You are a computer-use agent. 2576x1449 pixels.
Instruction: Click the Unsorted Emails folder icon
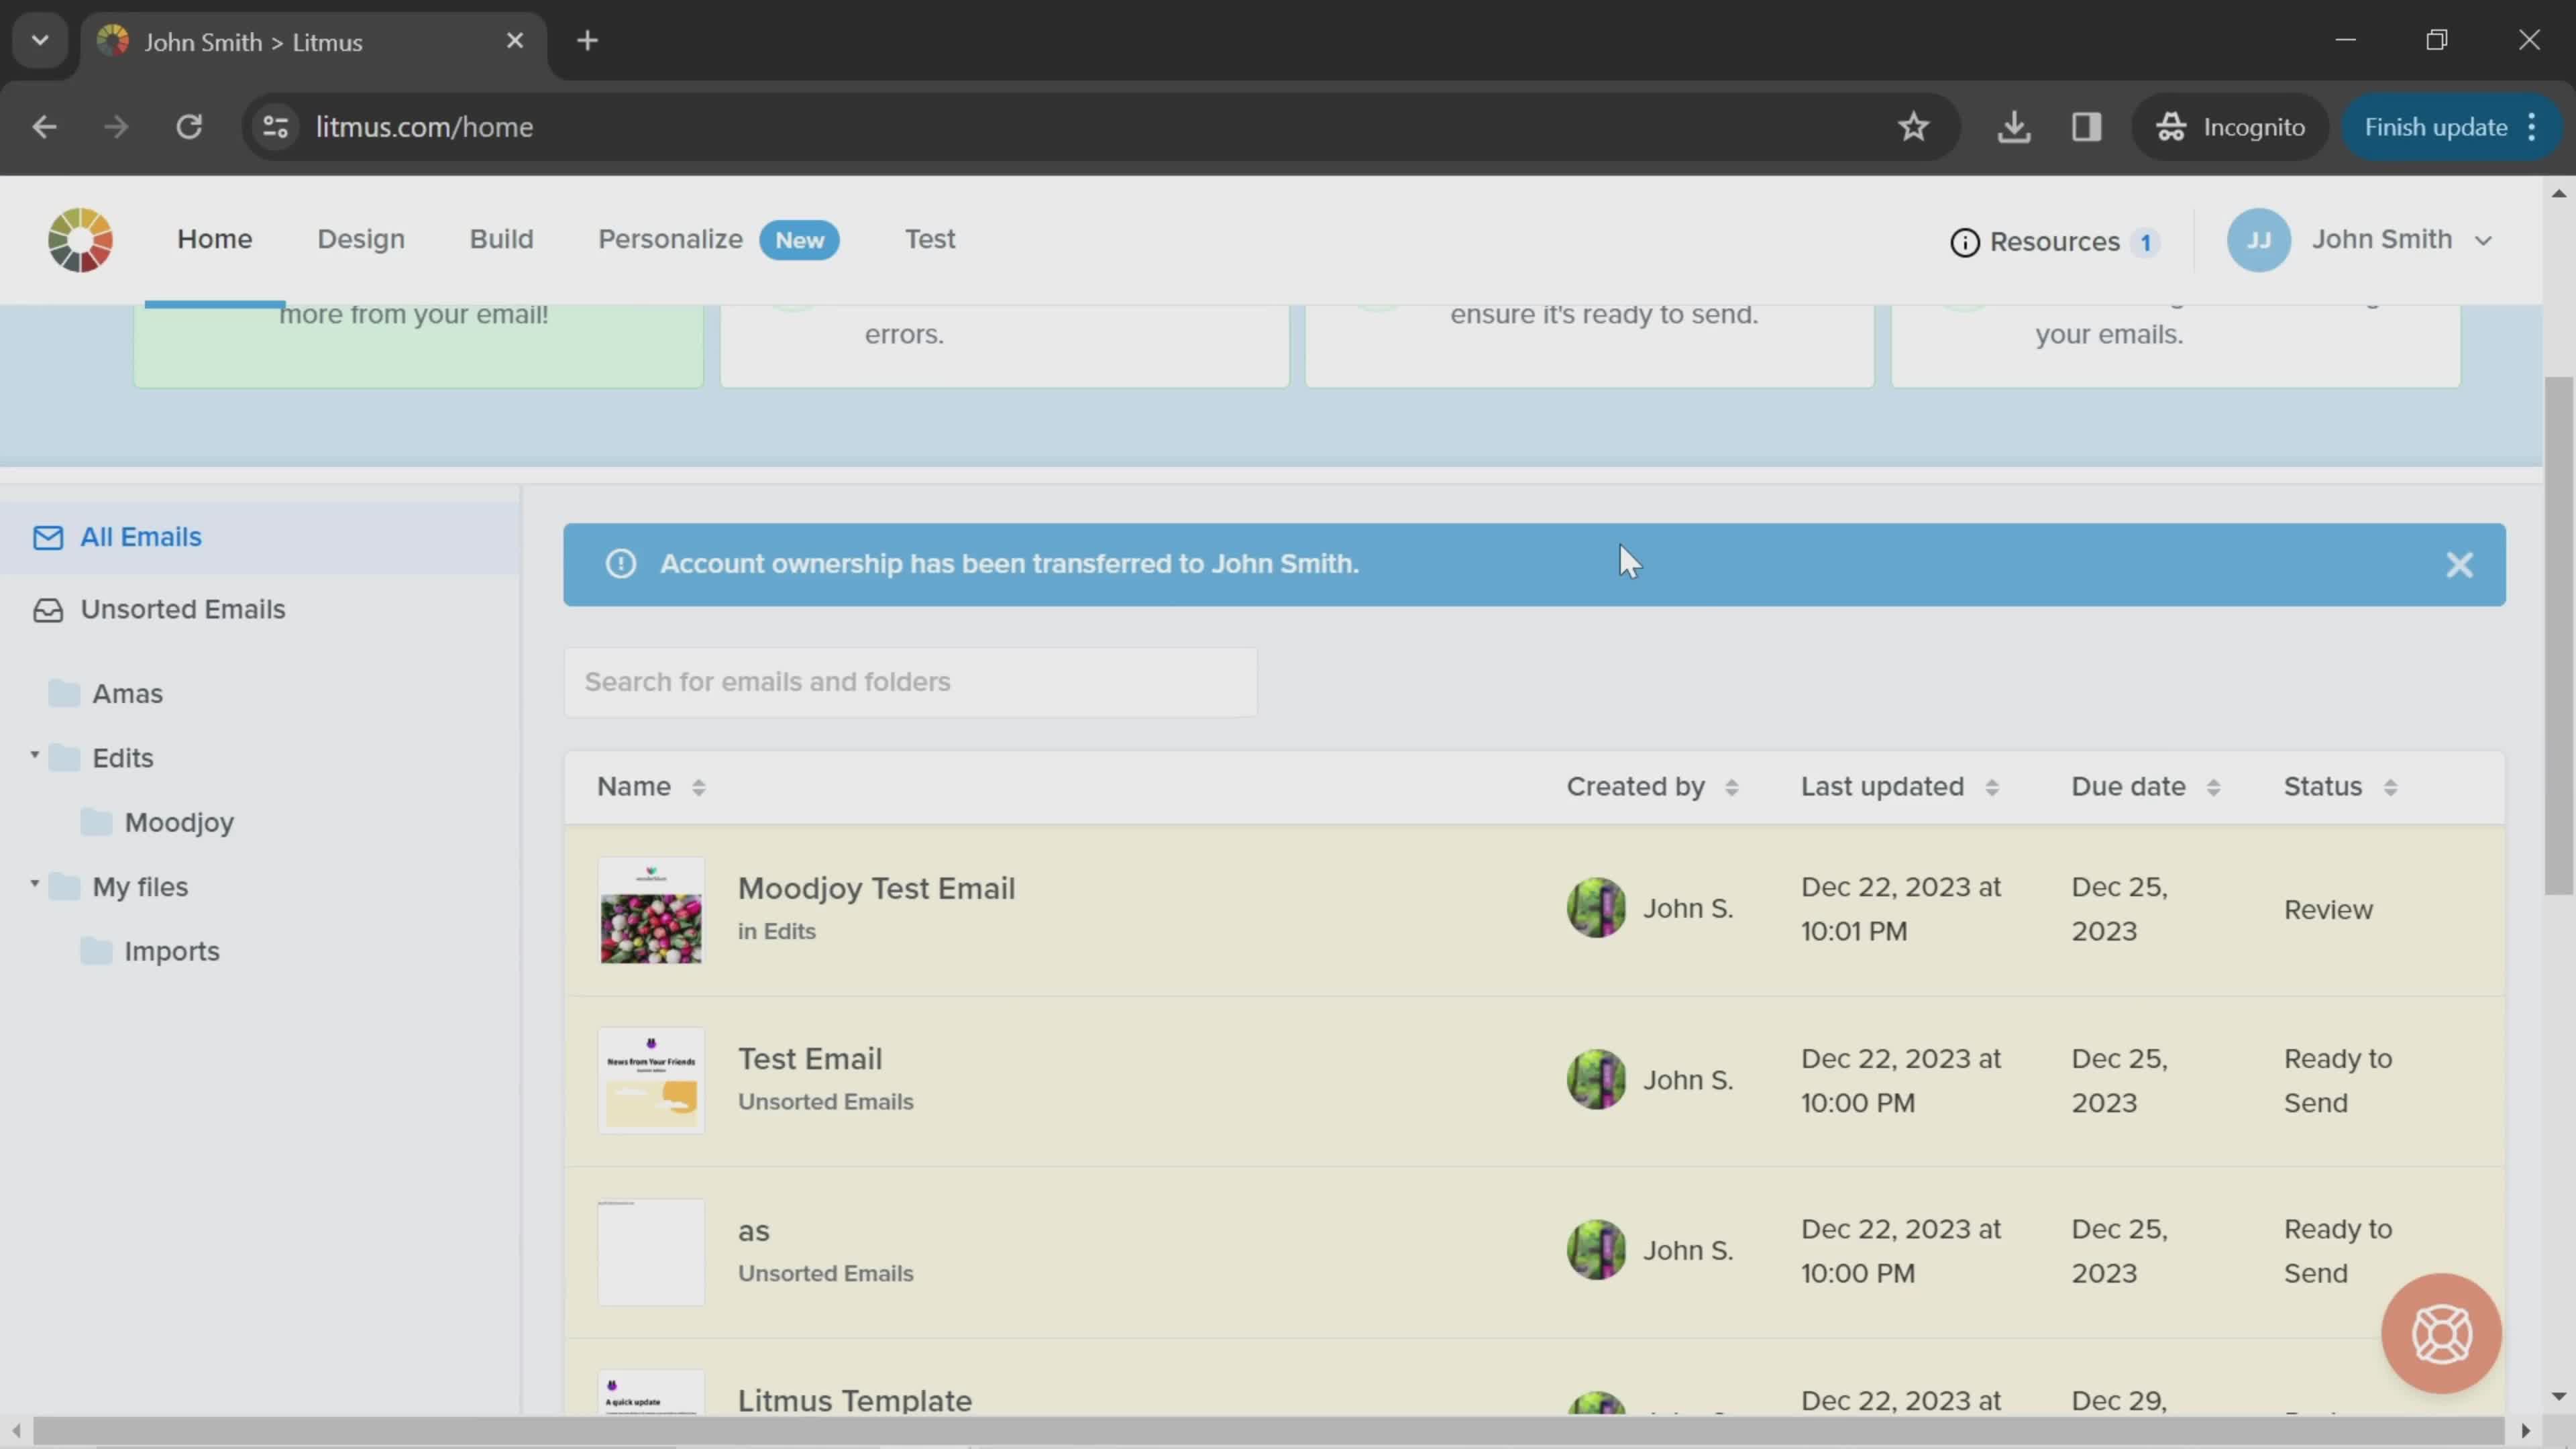click(x=46, y=607)
